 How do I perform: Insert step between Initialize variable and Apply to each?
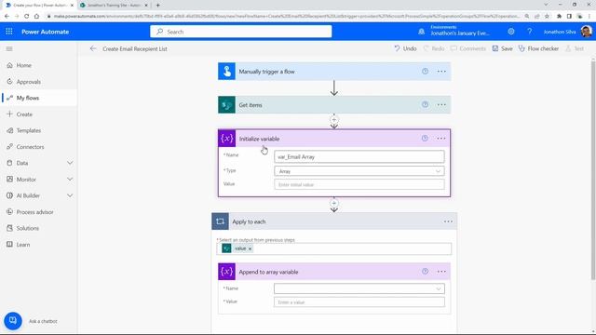tap(333, 203)
